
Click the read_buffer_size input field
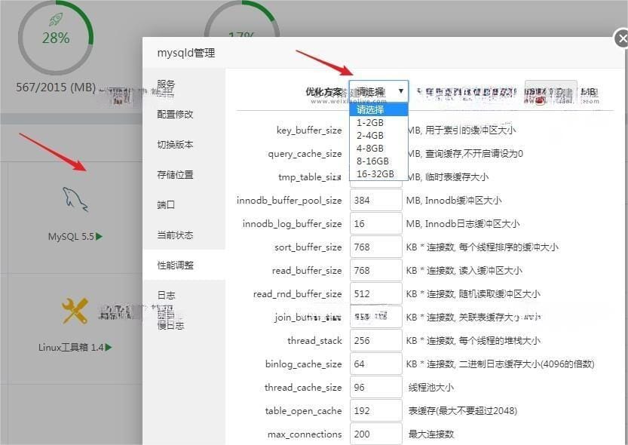click(375, 270)
